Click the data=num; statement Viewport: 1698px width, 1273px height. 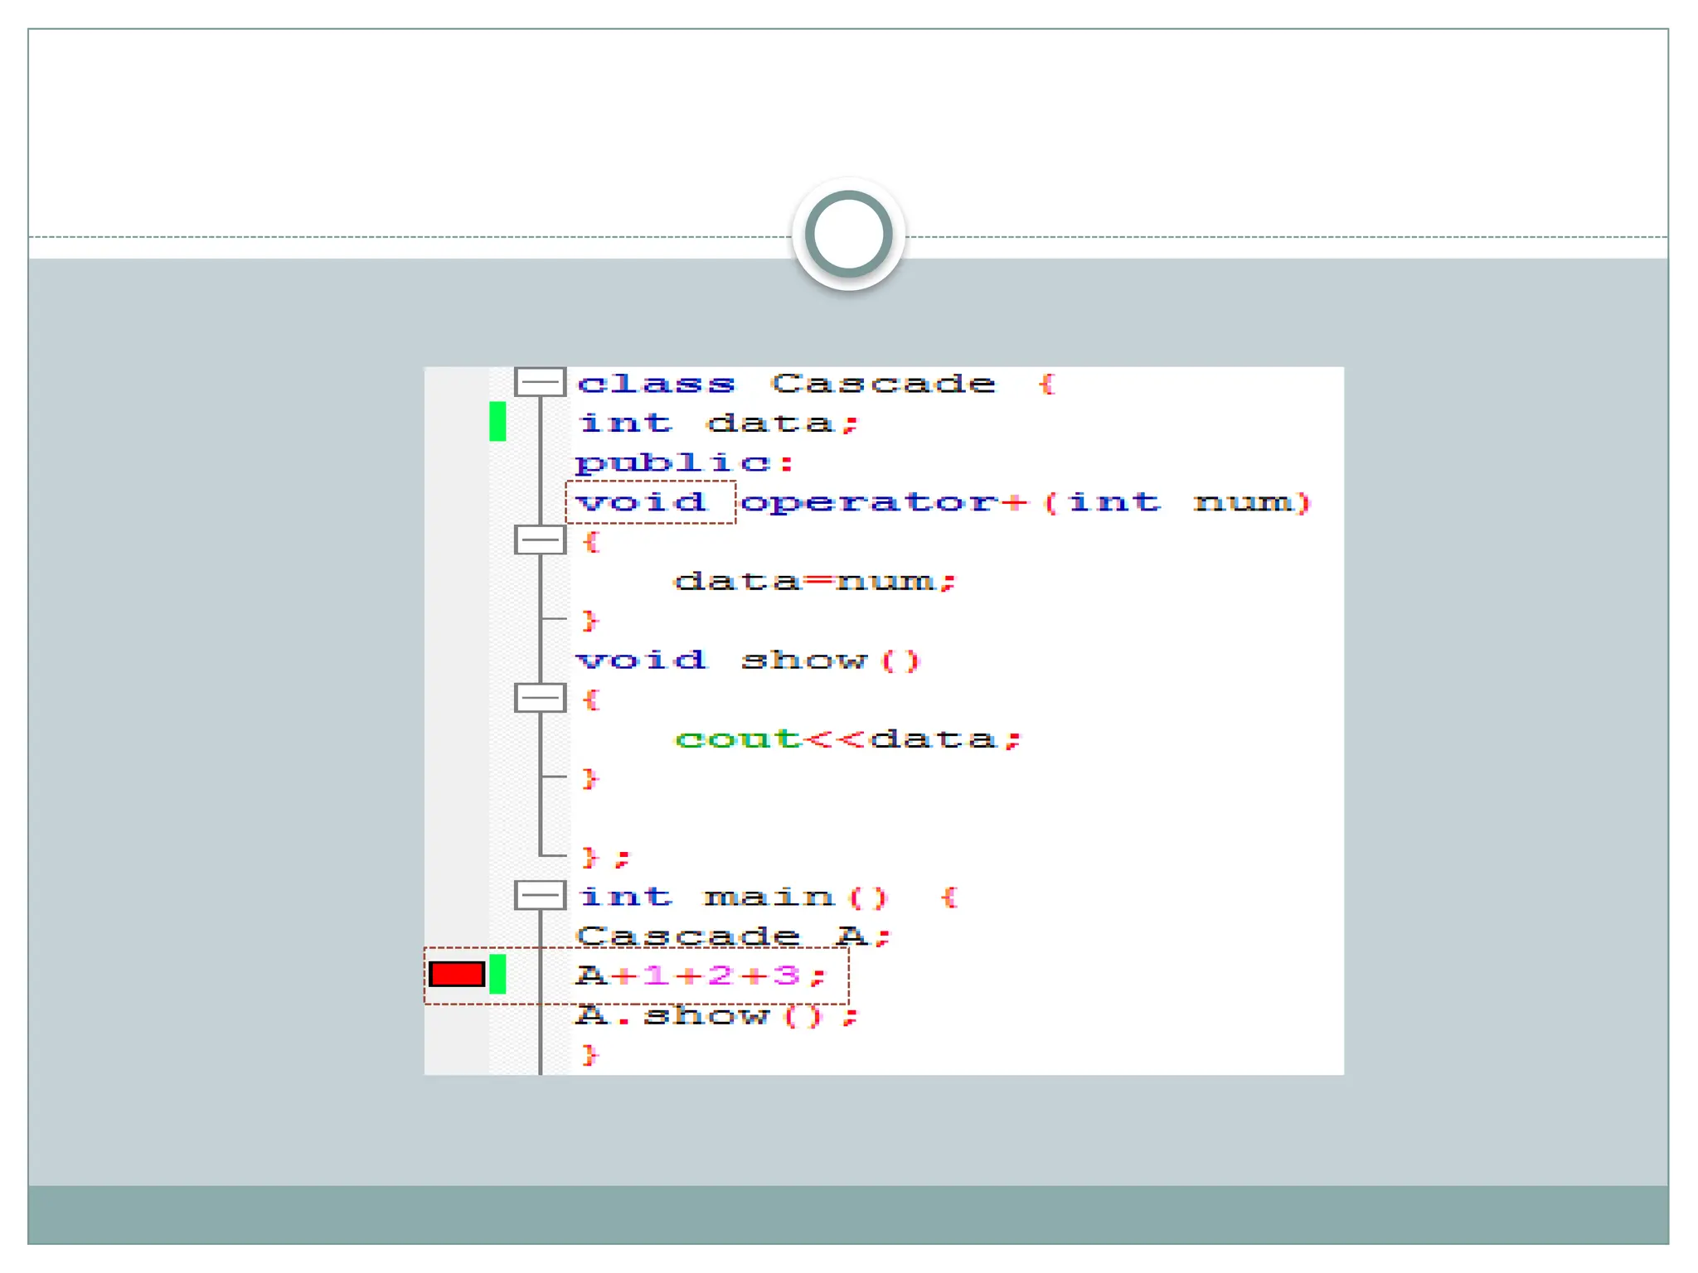point(816,581)
